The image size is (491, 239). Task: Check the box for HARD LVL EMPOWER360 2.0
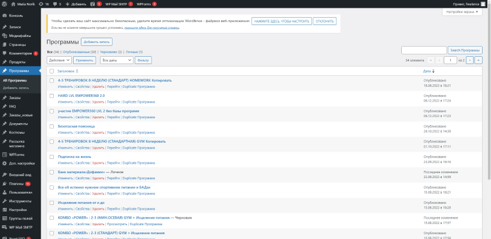51,96
